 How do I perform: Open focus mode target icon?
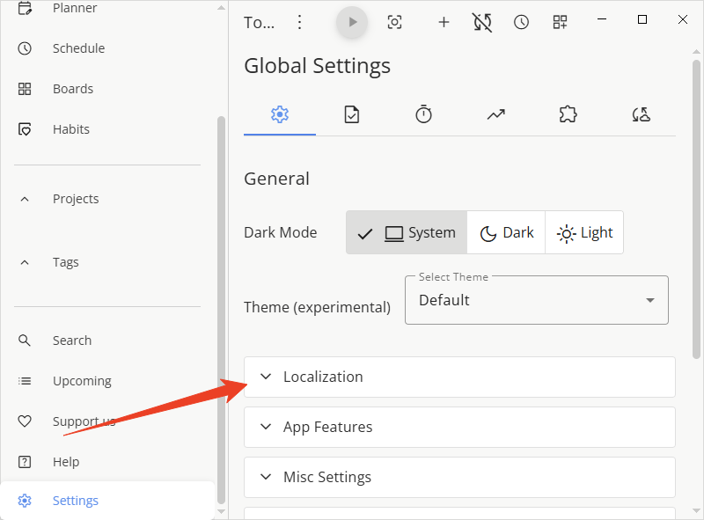(395, 22)
